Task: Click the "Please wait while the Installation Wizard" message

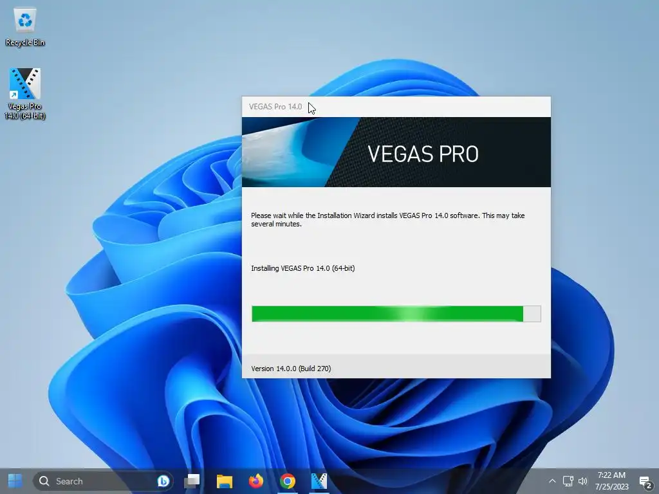Action: (x=387, y=220)
